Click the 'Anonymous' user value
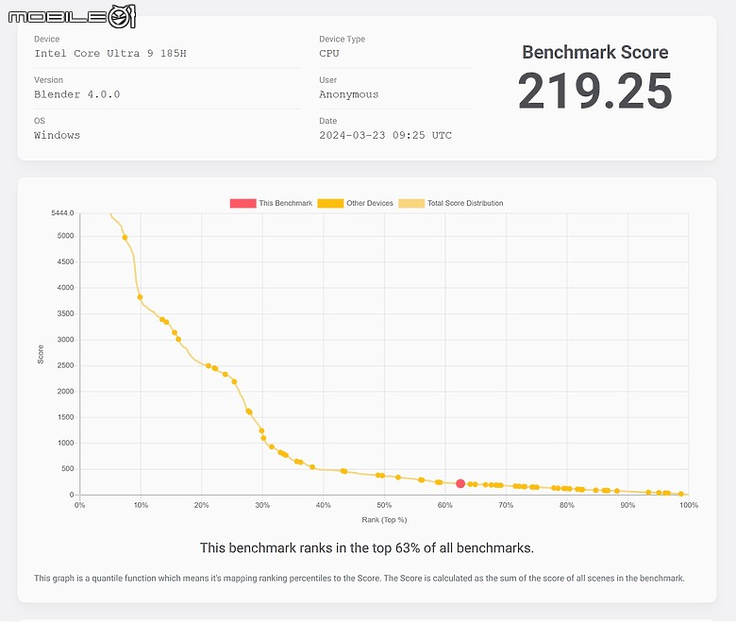Viewport: 736px width, 622px height. click(x=349, y=94)
